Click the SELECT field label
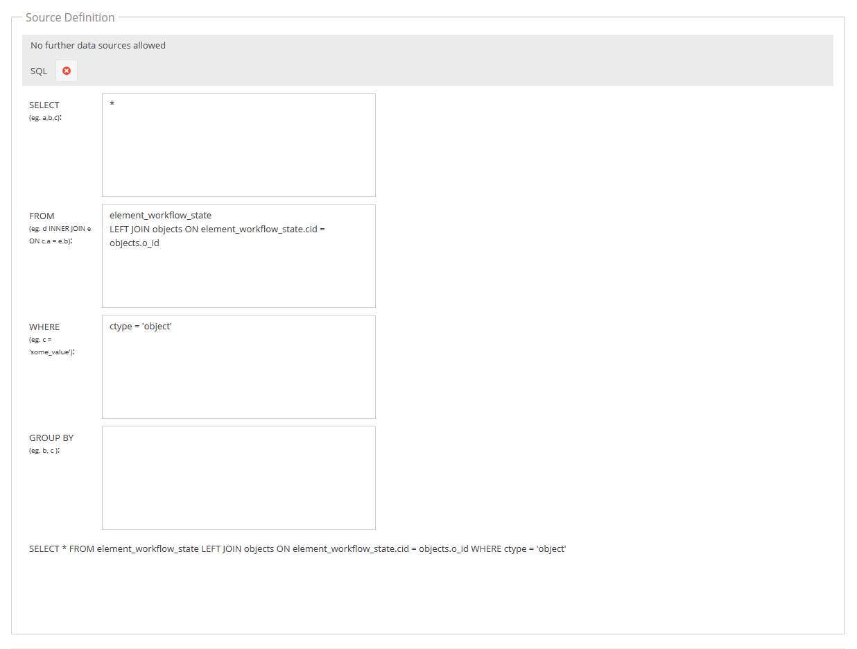Screen dimensions: 857x649 [44, 105]
